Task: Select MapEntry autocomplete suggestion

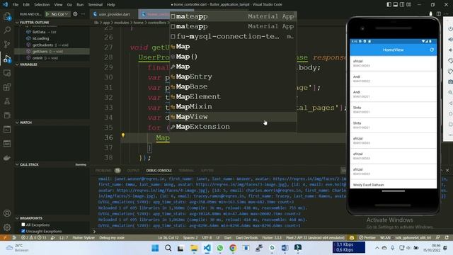Action: (x=233, y=76)
